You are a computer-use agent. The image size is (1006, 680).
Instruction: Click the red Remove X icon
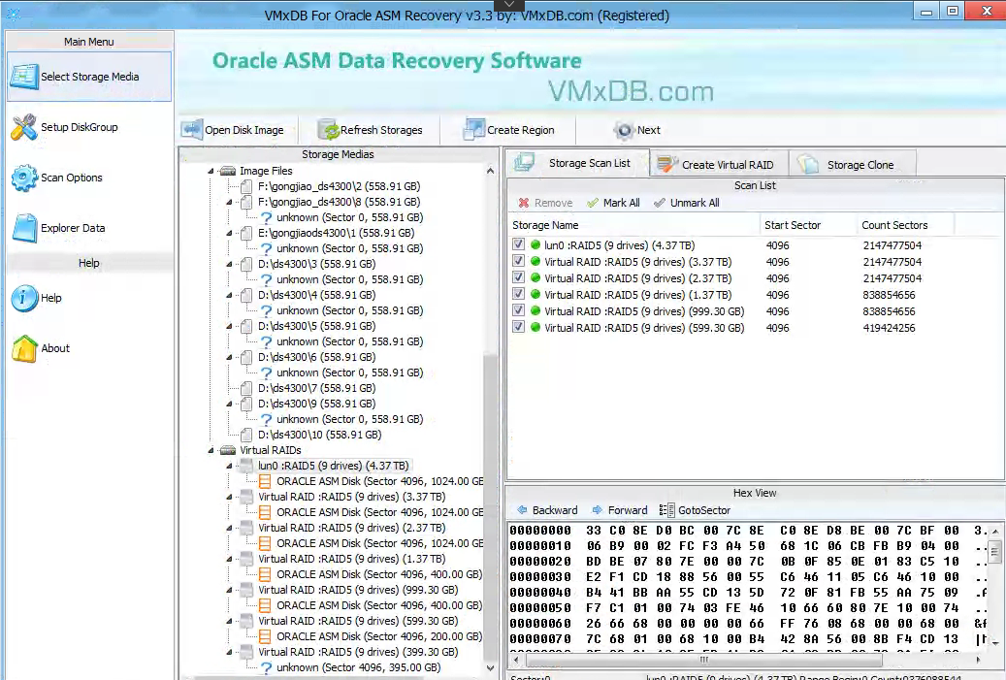(524, 203)
